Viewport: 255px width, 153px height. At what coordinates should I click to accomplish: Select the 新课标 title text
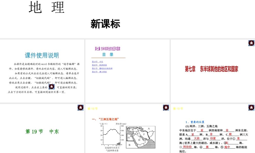pyautogui.click(x=105, y=24)
